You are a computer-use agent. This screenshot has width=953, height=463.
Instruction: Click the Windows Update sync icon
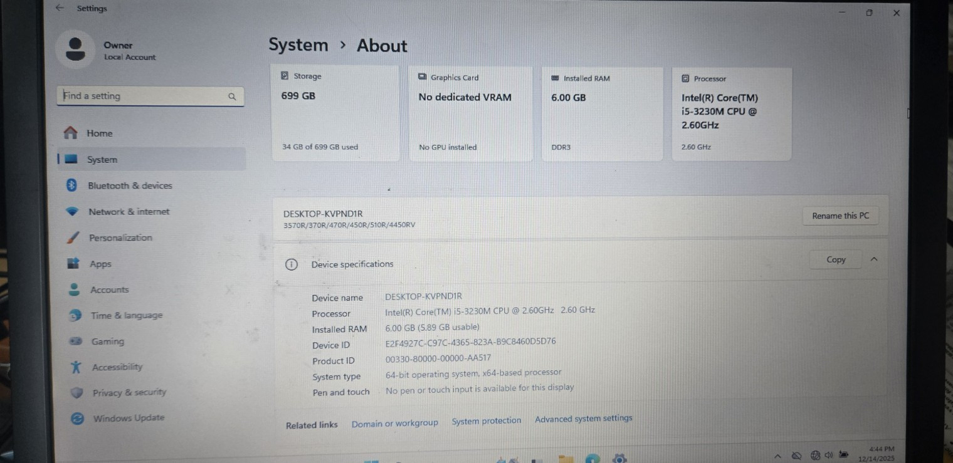pos(77,418)
